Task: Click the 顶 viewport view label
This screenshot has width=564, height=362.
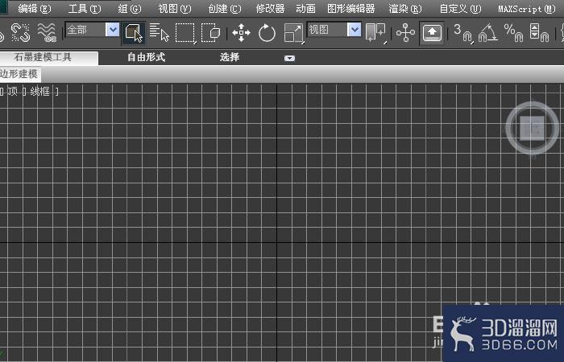Action: (12, 92)
